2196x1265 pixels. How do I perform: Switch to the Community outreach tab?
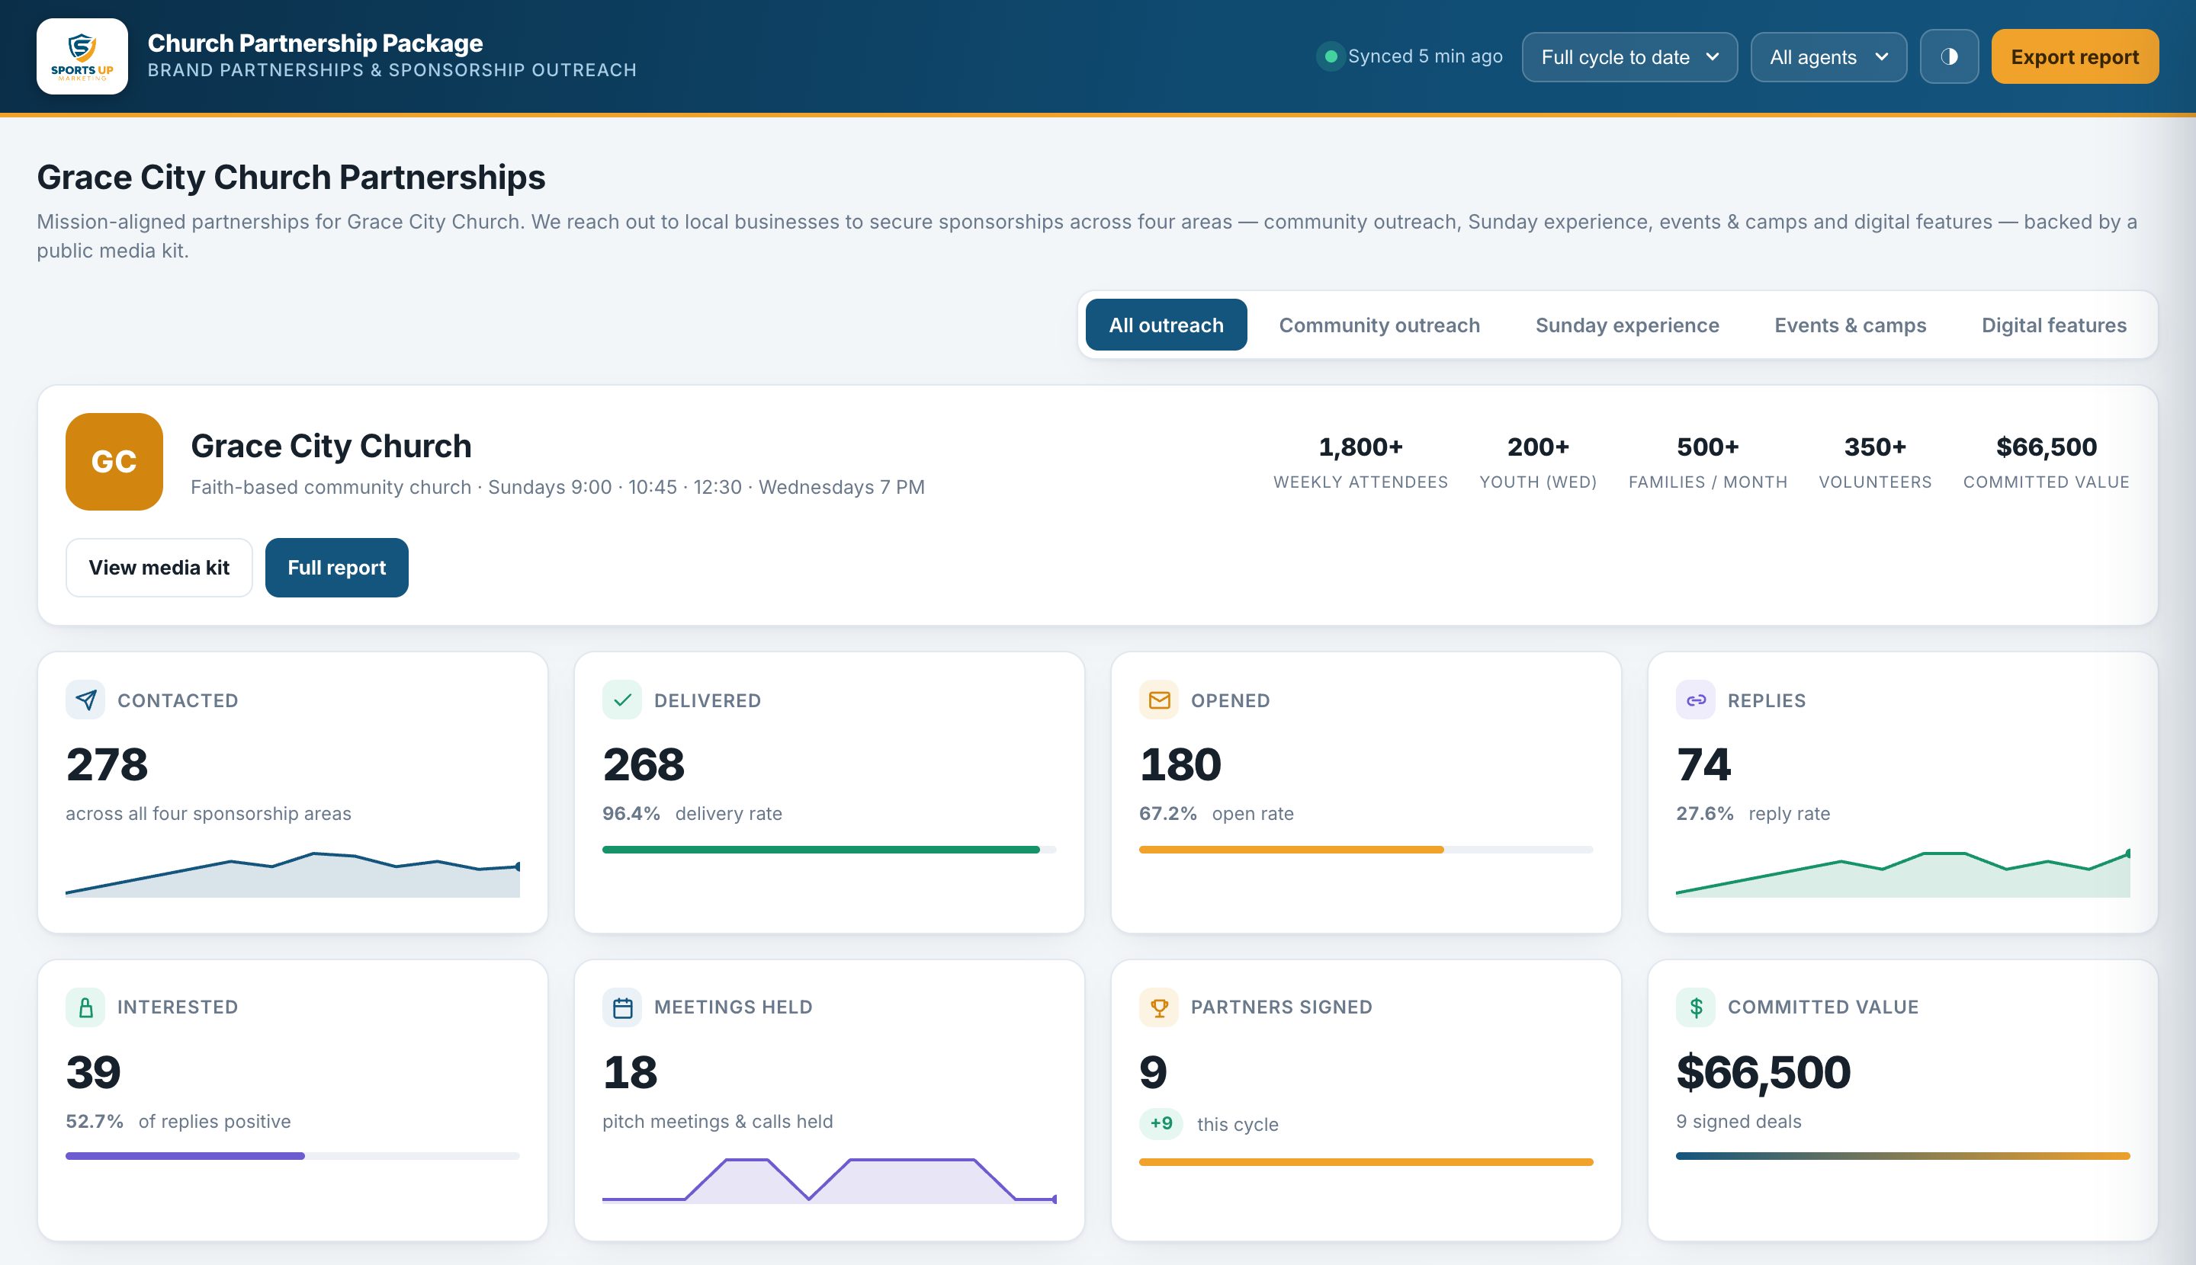click(x=1379, y=325)
